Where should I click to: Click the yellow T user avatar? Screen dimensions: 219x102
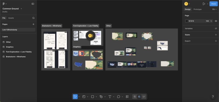tap(186, 4)
